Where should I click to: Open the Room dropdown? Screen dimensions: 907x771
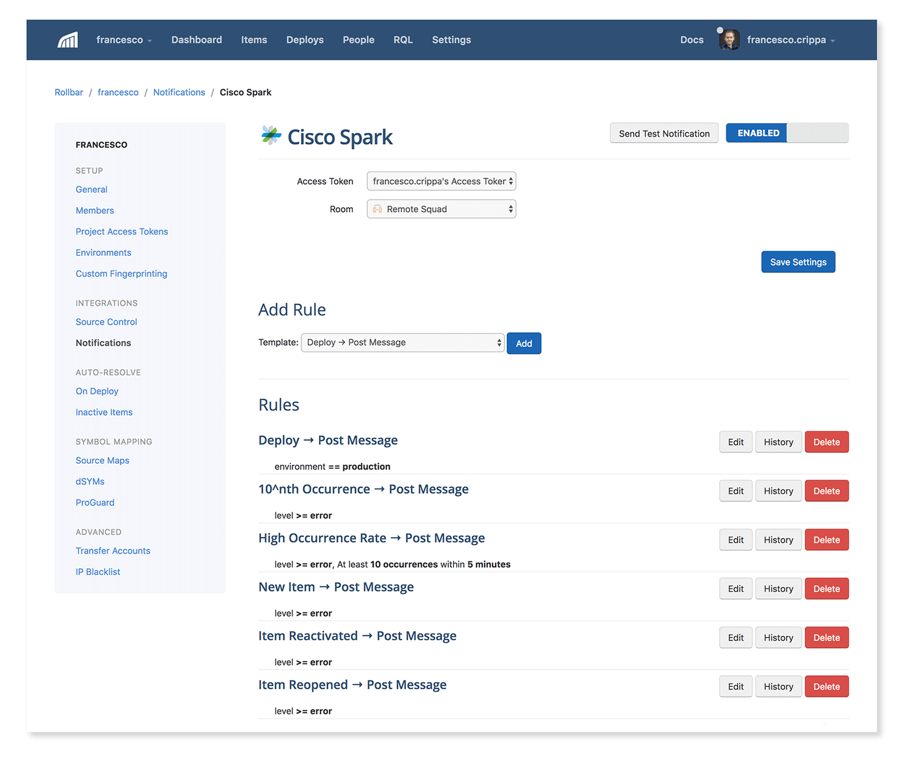click(441, 209)
